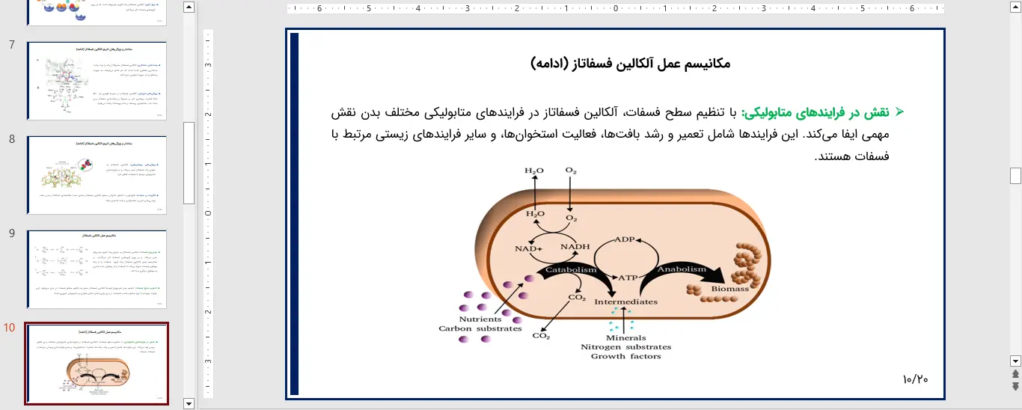This screenshot has width=1022, height=410.
Task: Click the Catabolism arrow label in diagram
Action: point(571,270)
